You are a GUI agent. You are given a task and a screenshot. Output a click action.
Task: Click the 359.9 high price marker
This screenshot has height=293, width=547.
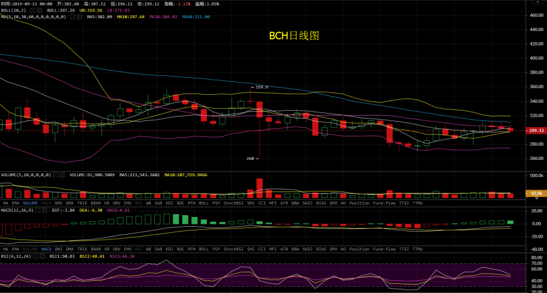pyautogui.click(x=261, y=87)
